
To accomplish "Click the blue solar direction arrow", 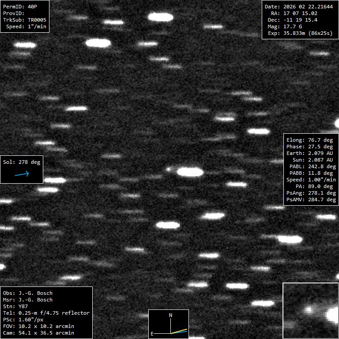I will point(22,174).
